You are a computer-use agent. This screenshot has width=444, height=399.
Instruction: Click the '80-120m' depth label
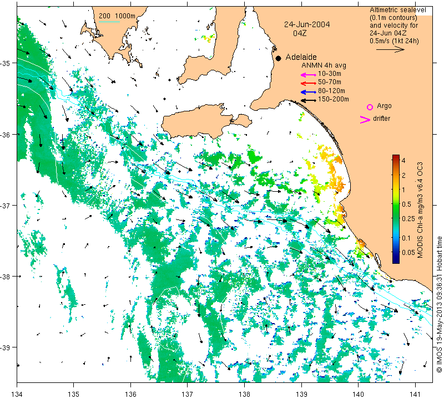(331, 91)
